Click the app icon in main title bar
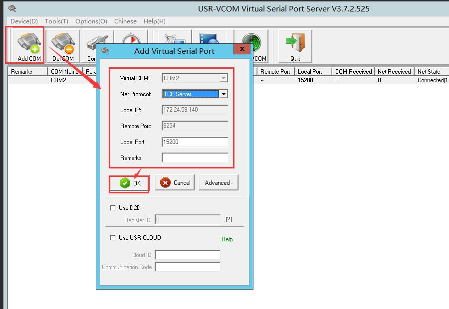 tap(12, 8)
